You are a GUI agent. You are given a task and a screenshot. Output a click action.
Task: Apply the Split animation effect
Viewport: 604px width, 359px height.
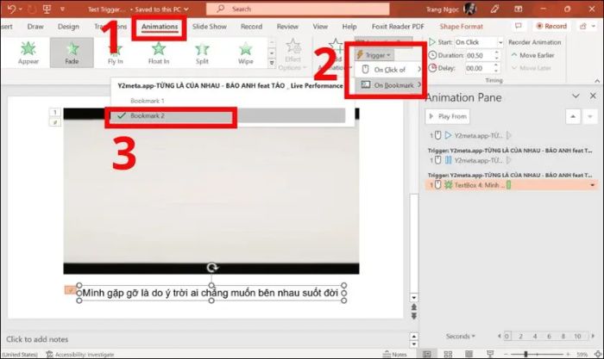[x=202, y=53]
